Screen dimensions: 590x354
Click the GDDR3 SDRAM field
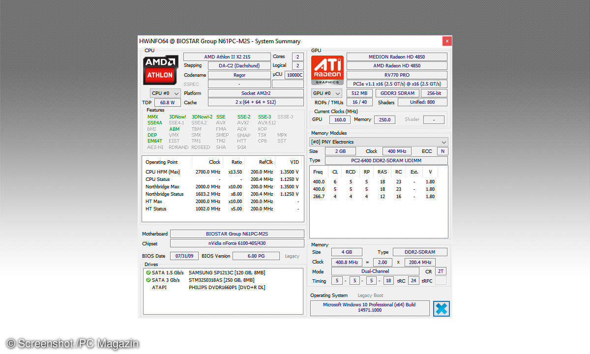click(397, 93)
